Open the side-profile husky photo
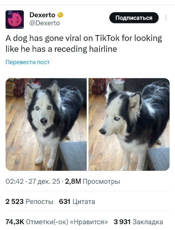Viewport: 175px width, 230px height. (129, 124)
